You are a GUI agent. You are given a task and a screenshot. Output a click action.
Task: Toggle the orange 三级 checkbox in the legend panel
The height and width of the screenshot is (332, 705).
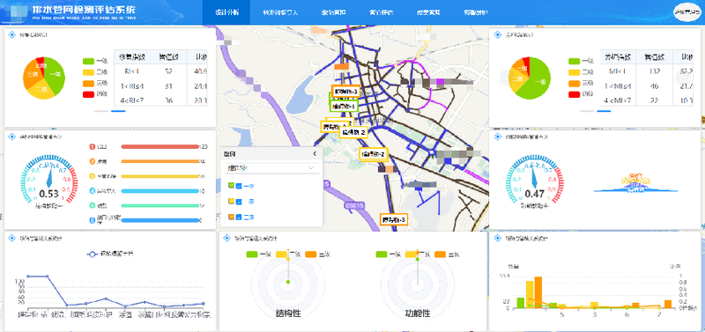(239, 218)
